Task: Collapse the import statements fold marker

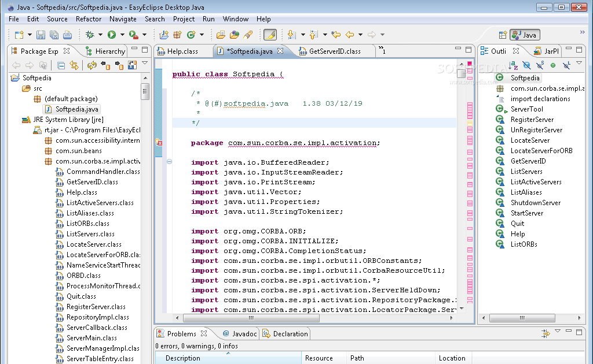Action: [170, 162]
